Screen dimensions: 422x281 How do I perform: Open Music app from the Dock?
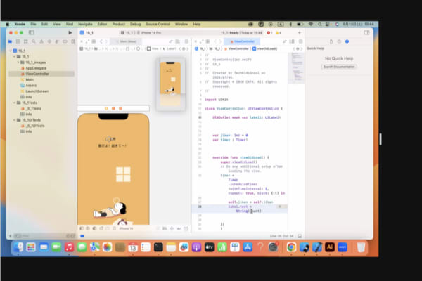[x=69, y=247]
